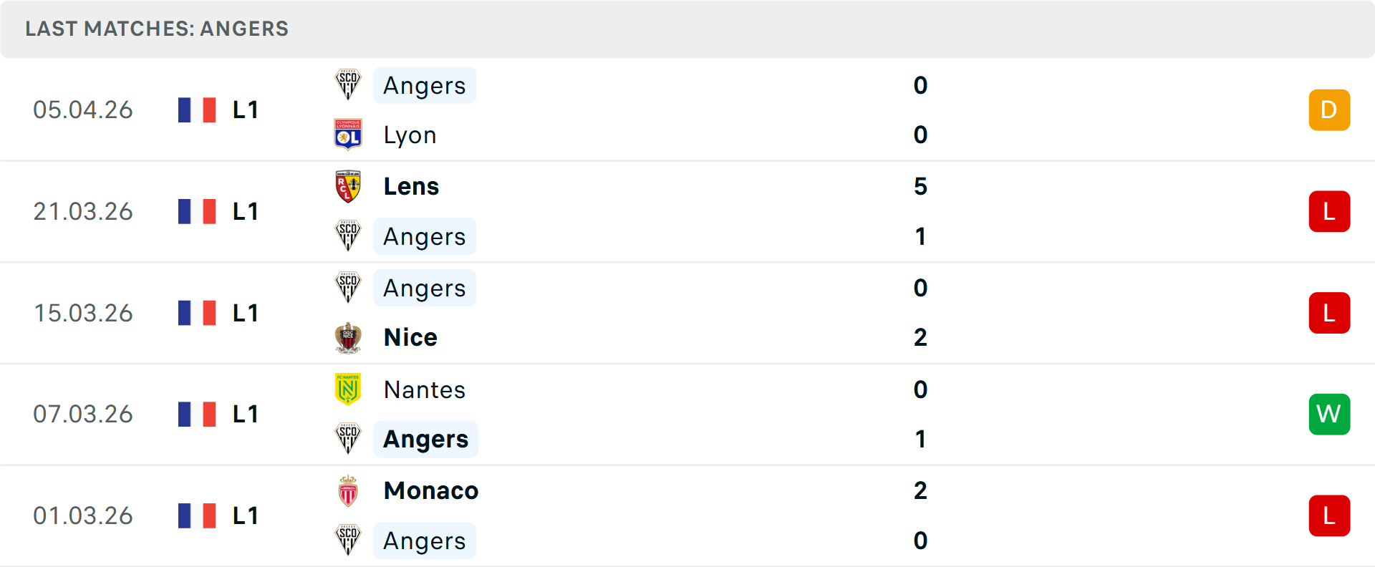Image resolution: width=1375 pixels, height=567 pixels.
Task: Click Angers crest in the Lyon match
Action: coord(348,85)
